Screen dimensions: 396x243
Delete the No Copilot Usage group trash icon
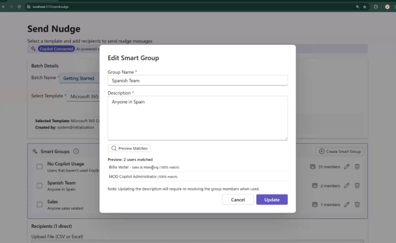(x=357, y=167)
